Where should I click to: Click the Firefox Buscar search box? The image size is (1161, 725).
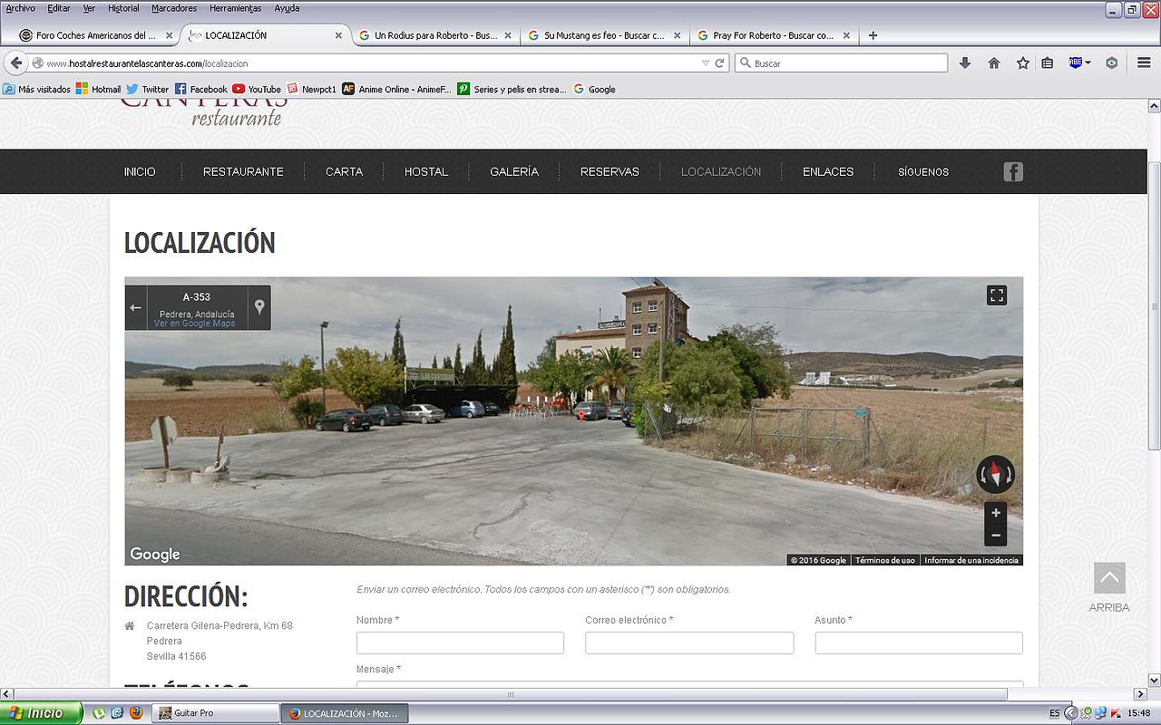[841, 63]
